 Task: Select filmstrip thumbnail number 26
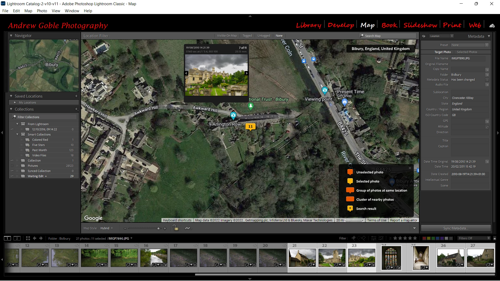[451, 258]
